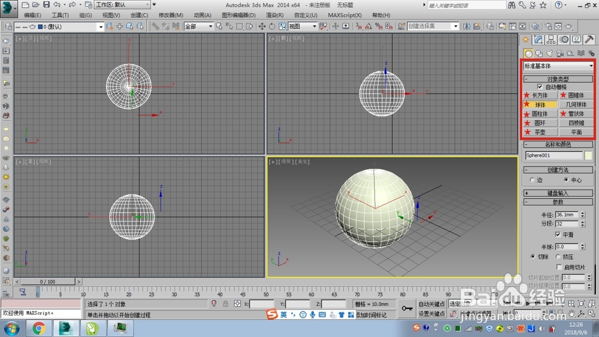This screenshot has width=599, height=337.
Task: Select the Lights category icon
Action: point(549,53)
